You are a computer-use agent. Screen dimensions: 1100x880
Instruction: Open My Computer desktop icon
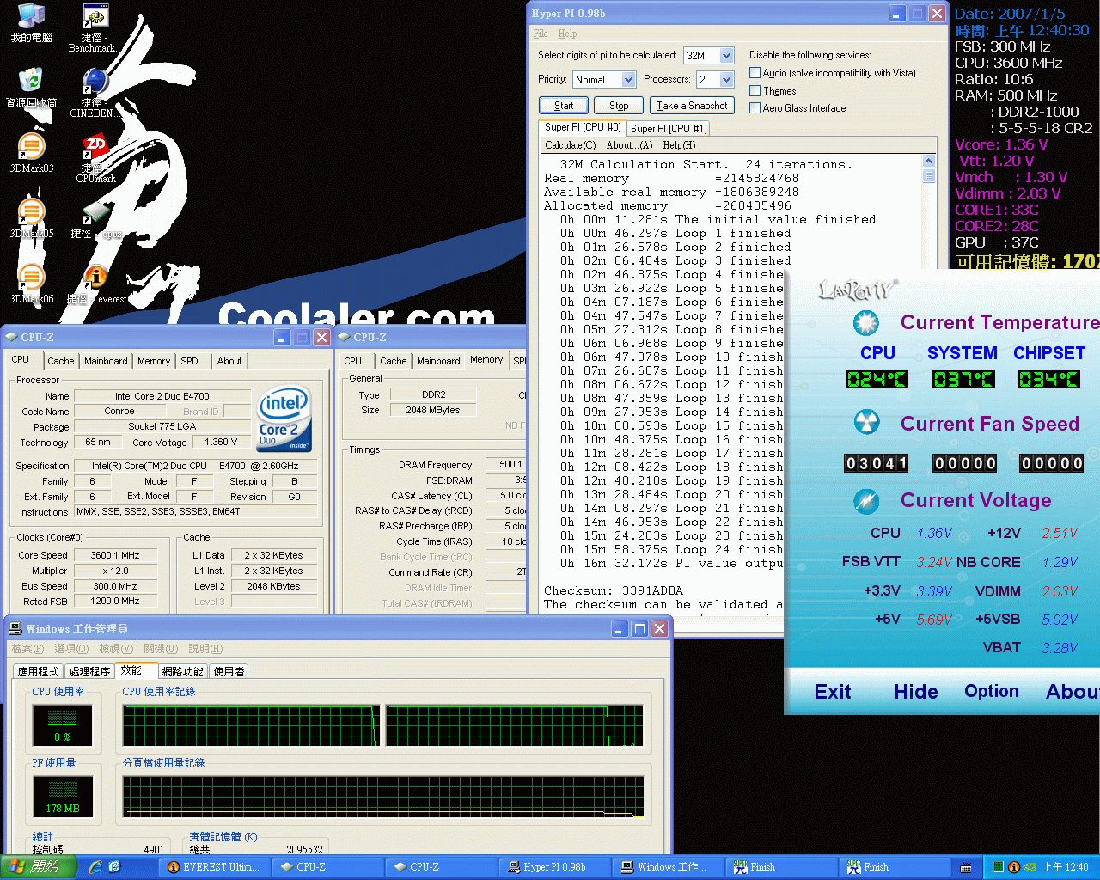coord(32,21)
